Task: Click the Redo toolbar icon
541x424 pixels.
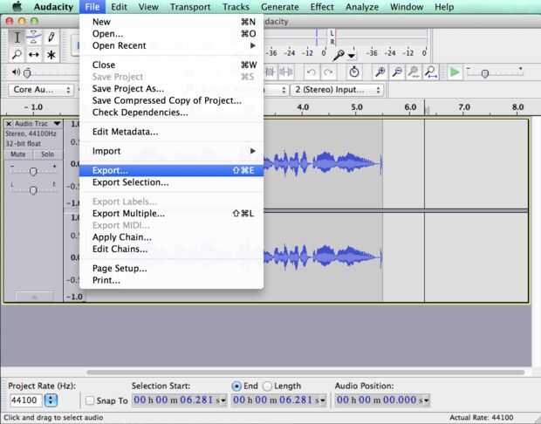Action: (x=328, y=72)
